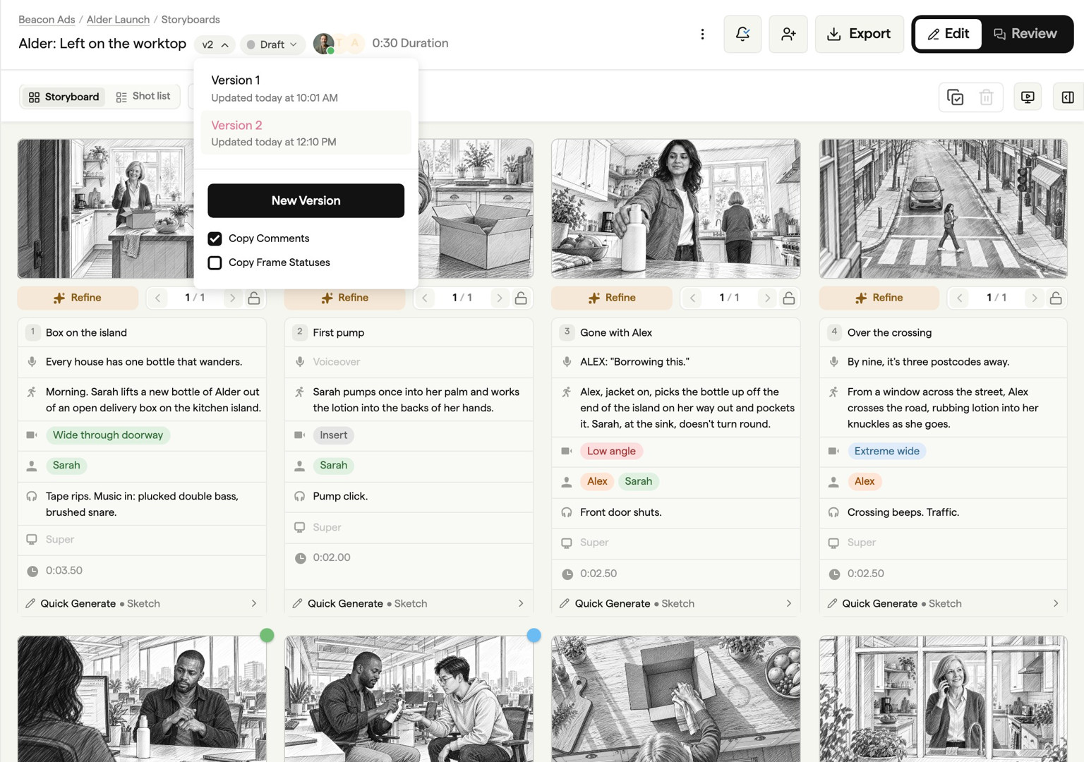Click the storyboard title Alder: Left on the worktop
Viewport: 1084px width, 762px height.
[x=102, y=43]
